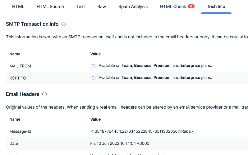Viewport: 248px width, 155px height.
Task: Click help icon beside Email Headers
Action: [44, 94]
